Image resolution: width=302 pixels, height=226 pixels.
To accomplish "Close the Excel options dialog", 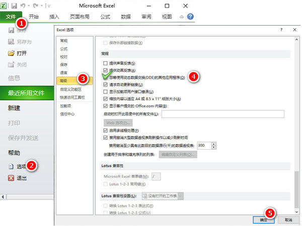I will 294,30.
